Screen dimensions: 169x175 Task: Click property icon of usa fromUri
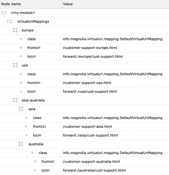21,83
